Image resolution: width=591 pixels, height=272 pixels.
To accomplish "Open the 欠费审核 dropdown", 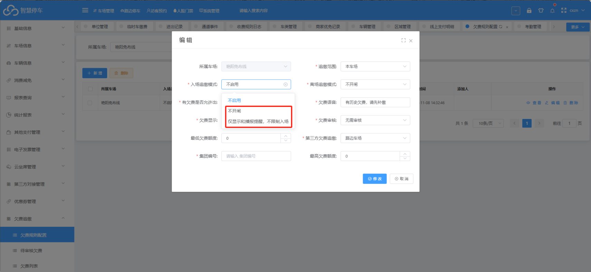I will point(375,120).
